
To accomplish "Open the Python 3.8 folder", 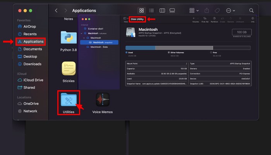I will coord(69,38).
